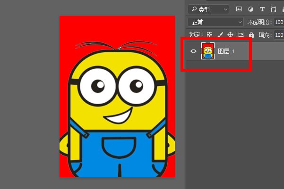This screenshot has width=284, height=189.
Task: Click the 填充 fill value field
Action: (279, 35)
